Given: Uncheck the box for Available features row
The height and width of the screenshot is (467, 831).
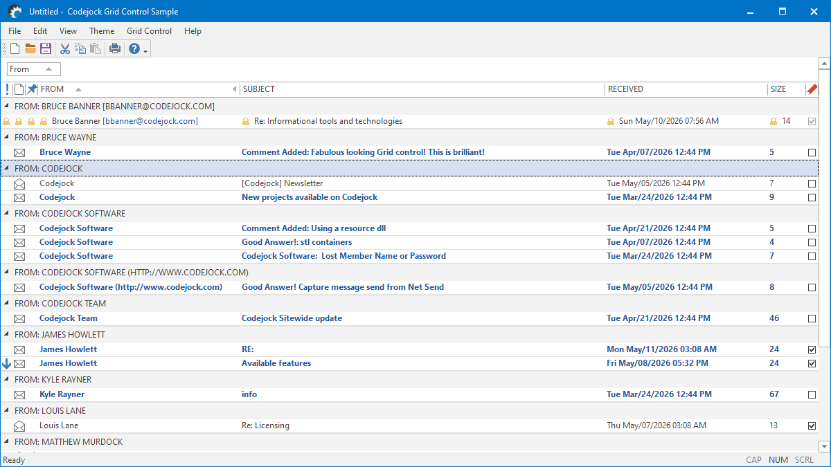Looking at the screenshot, I should (812, 363).
